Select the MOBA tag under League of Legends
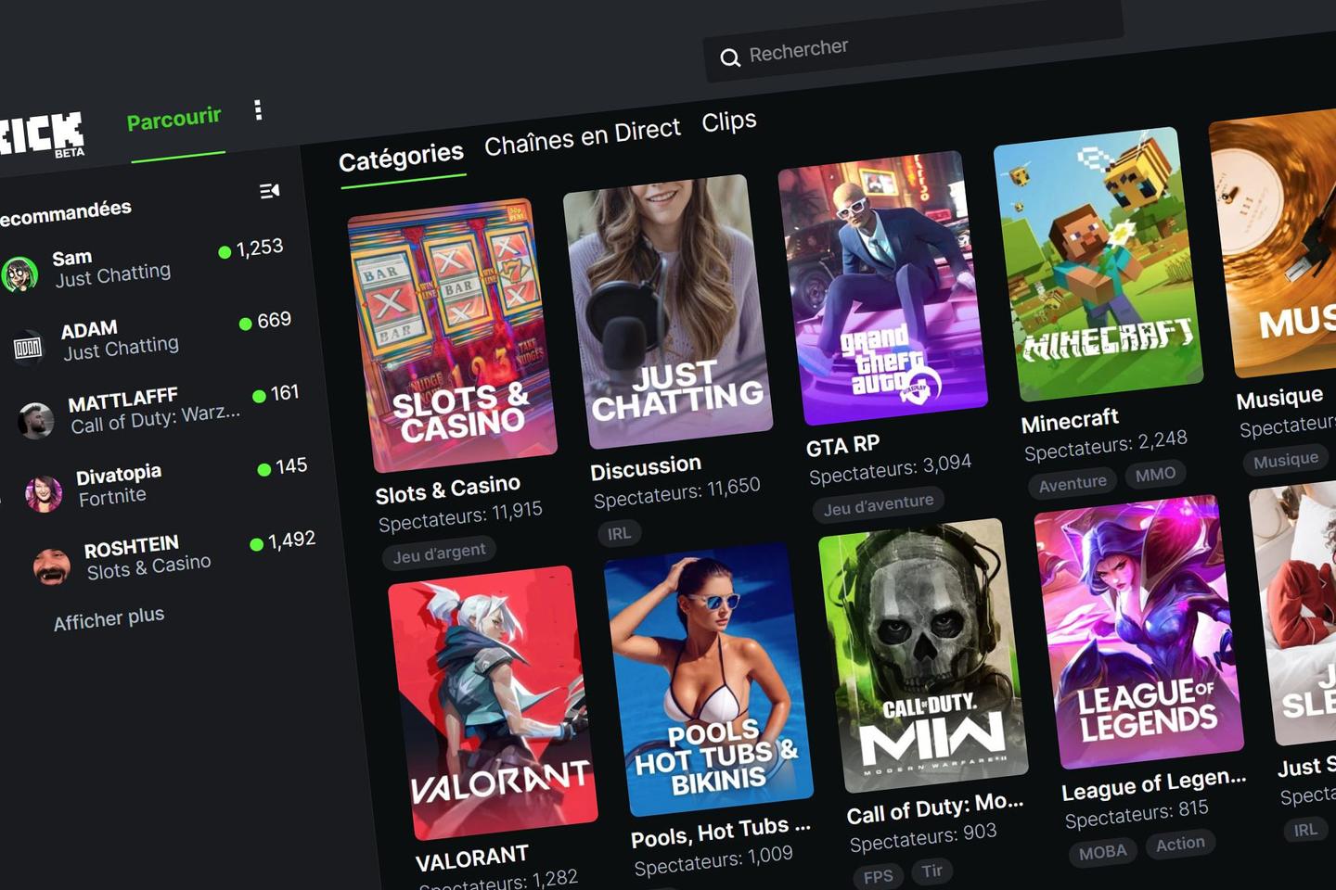The height and width of the screenshot is (890, 1336). (x=1102, y=851)
